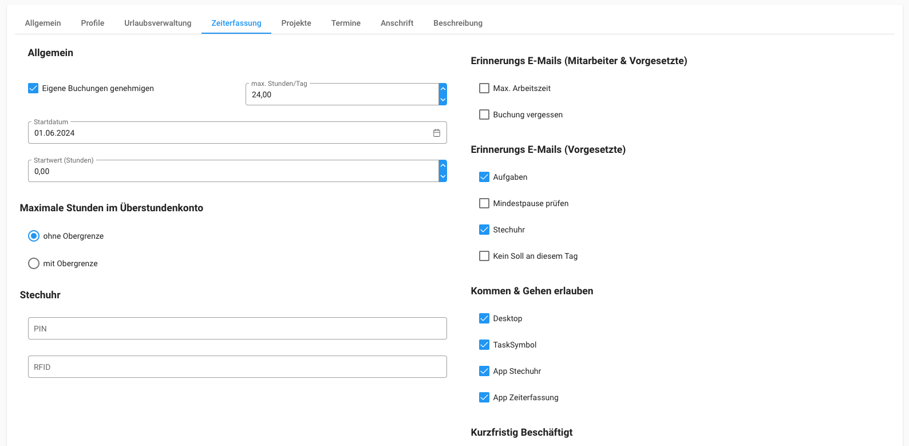Enable Buchung vergessen reminder checkbox
The height and width of the screenshot is (446, 909).
484,115
